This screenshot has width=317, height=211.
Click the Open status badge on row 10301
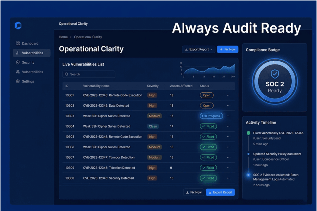click(207, 95)
